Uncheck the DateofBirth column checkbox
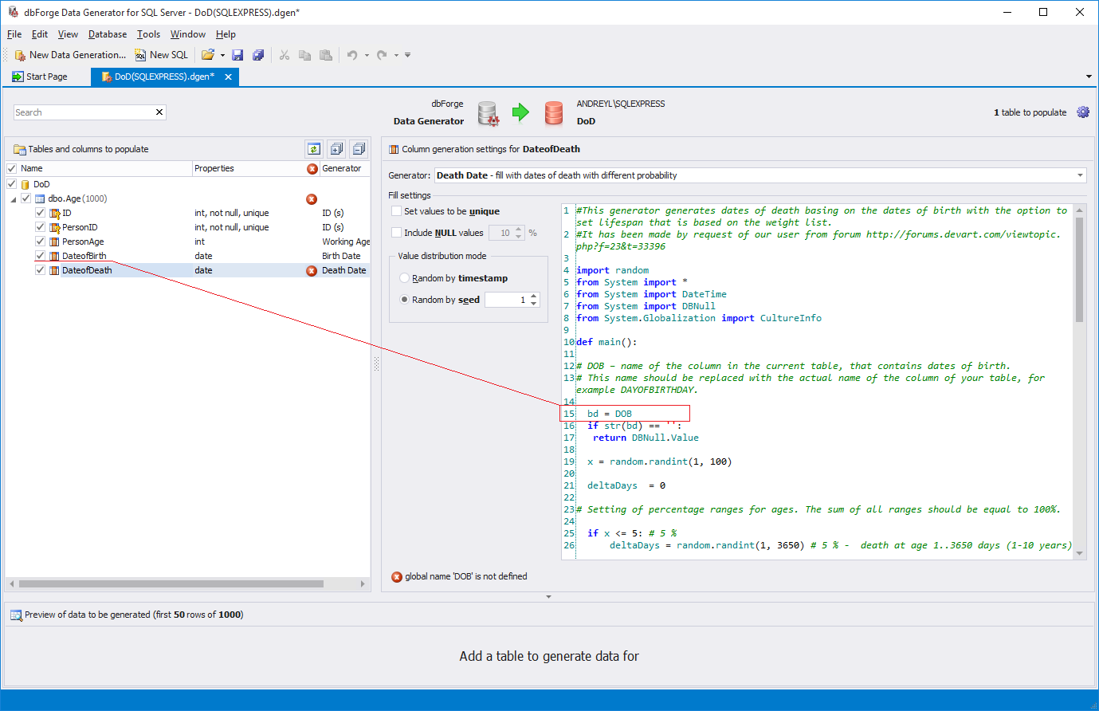The width and height of the screenshot is (1099, 711). click(x=40, y=256)
